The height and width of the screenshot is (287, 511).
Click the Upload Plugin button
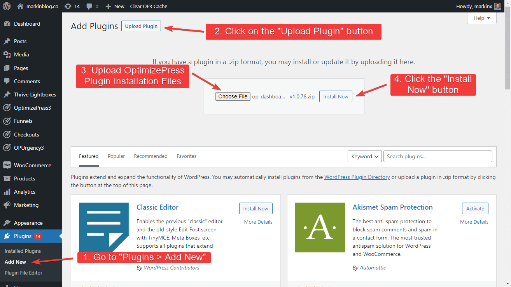pyautogui.click(x=141, y=26)
